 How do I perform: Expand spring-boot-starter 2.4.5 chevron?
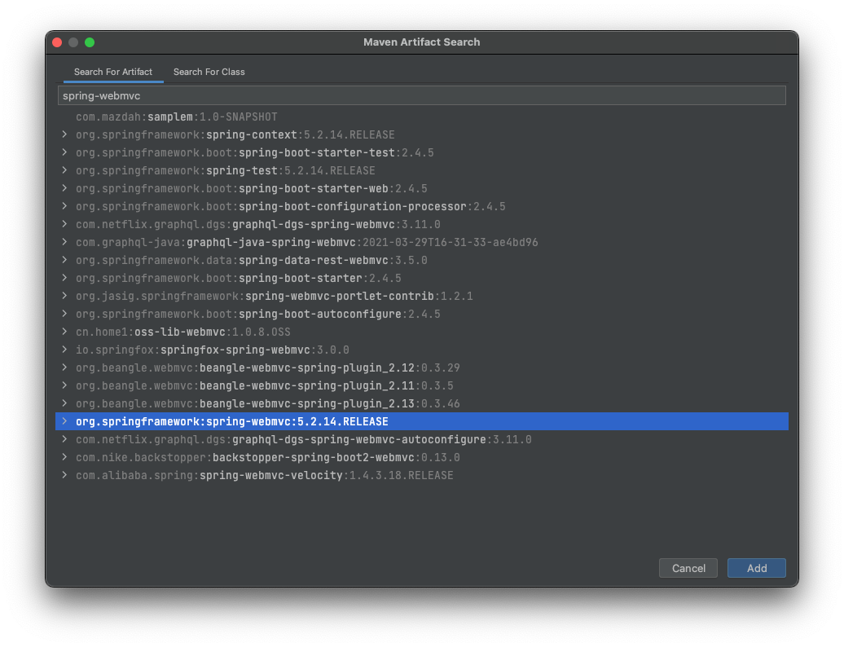[64, 278]
